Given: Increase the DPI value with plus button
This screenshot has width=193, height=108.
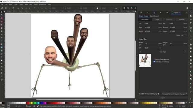Looking at the screenshot, I should [161, 48].
